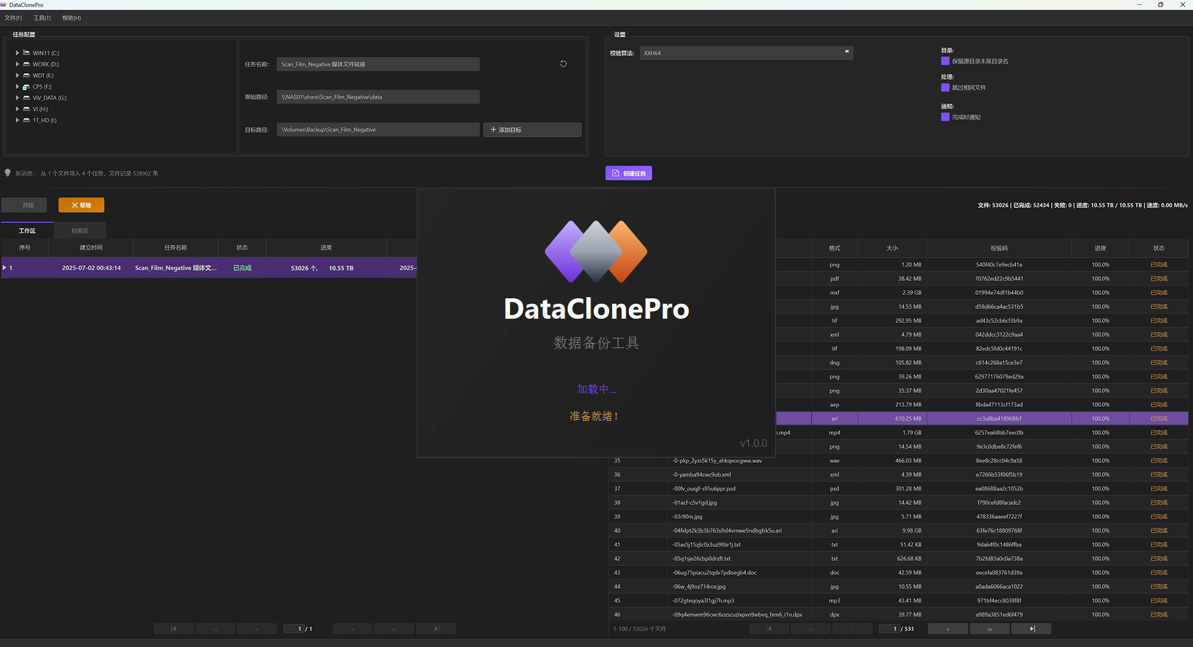This screenshot has height=647, width=1193.
Task: Open the checksum algorithm XXH64 dropdown
Action: tap(746, 53)
